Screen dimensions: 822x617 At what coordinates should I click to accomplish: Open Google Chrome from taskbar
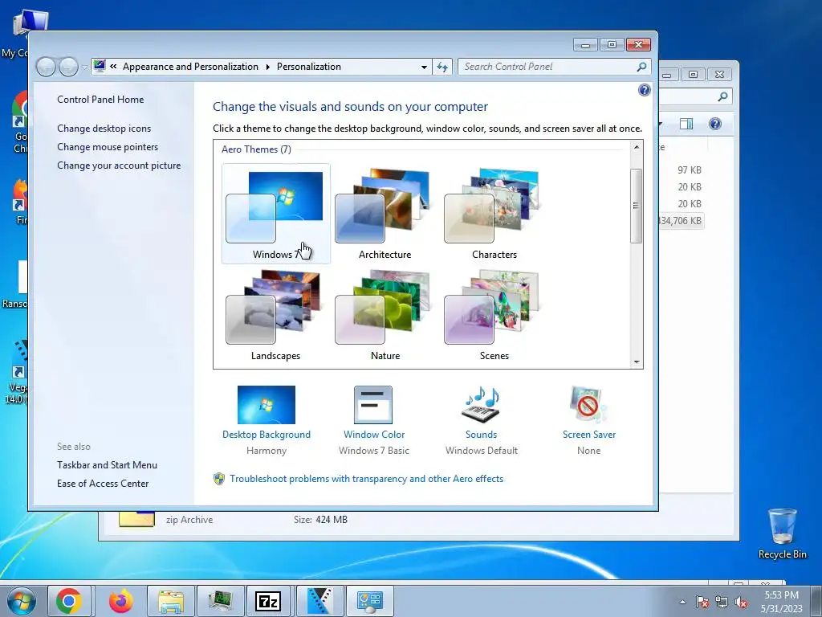coord(69,601)
